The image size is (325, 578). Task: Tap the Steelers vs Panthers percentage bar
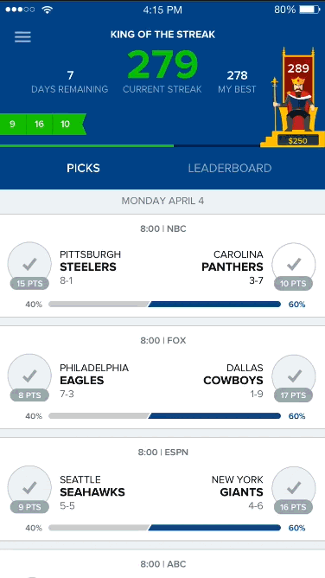click(165, 305)
